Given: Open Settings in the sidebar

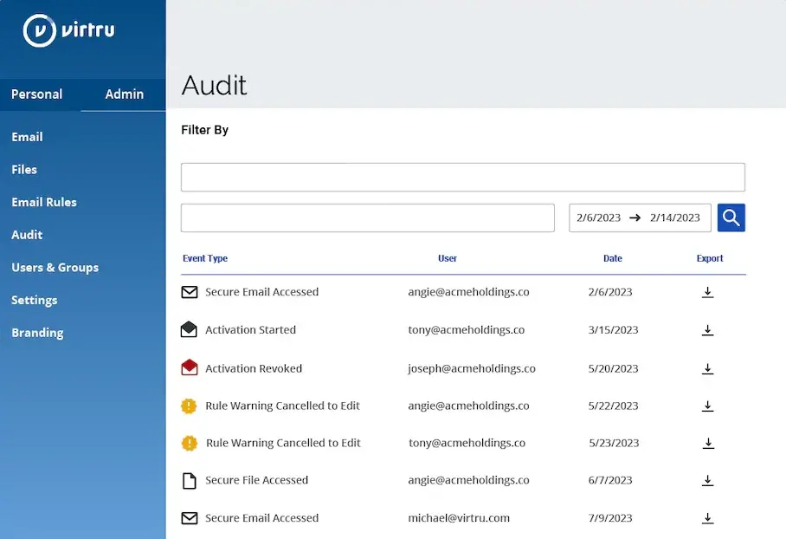Looking at the screenshot, I should pyautogui.click(x=35, y=300).
